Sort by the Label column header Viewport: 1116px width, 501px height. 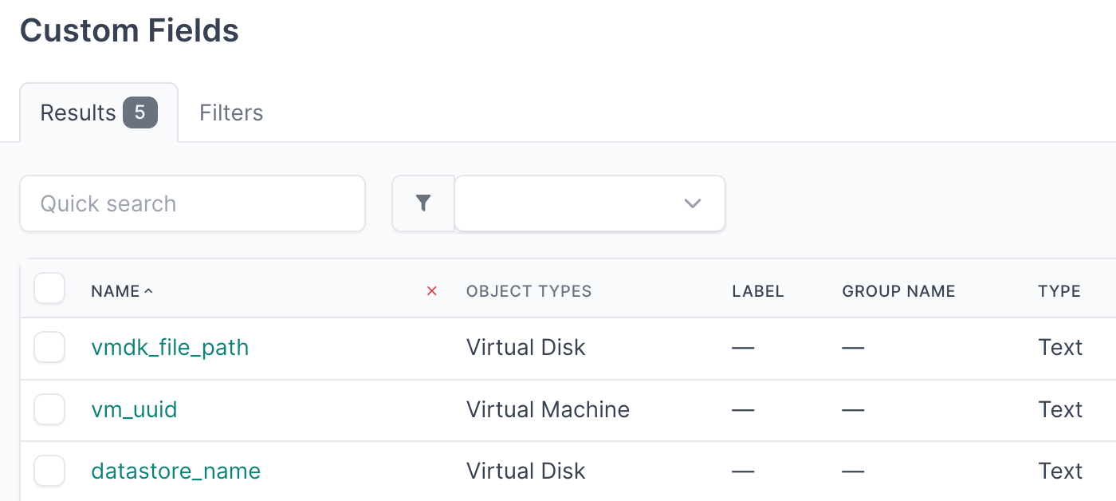tap(757, 291)
